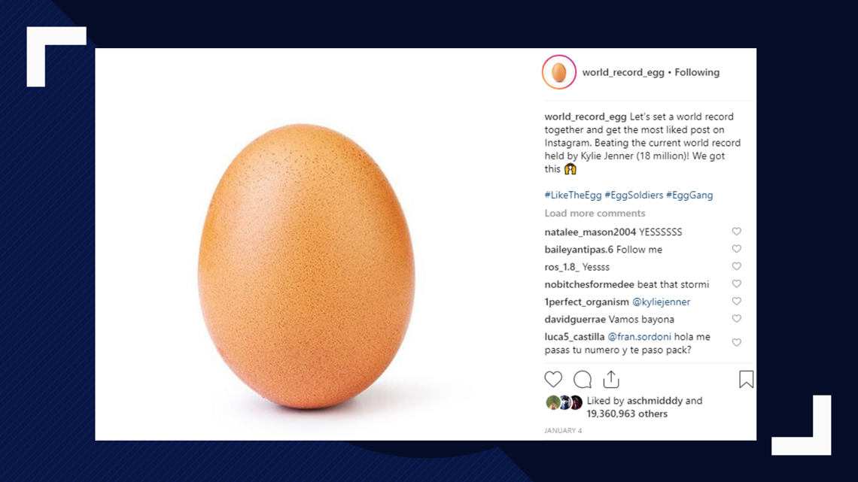Click the egg photo

(306, 266)
